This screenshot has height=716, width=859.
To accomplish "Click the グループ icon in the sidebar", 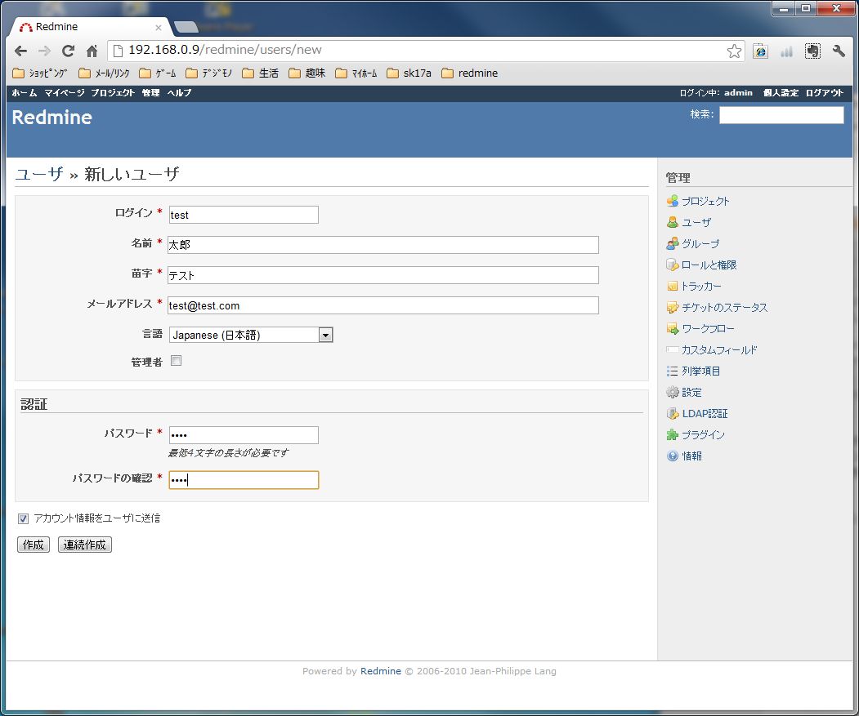I will (672, 243).
